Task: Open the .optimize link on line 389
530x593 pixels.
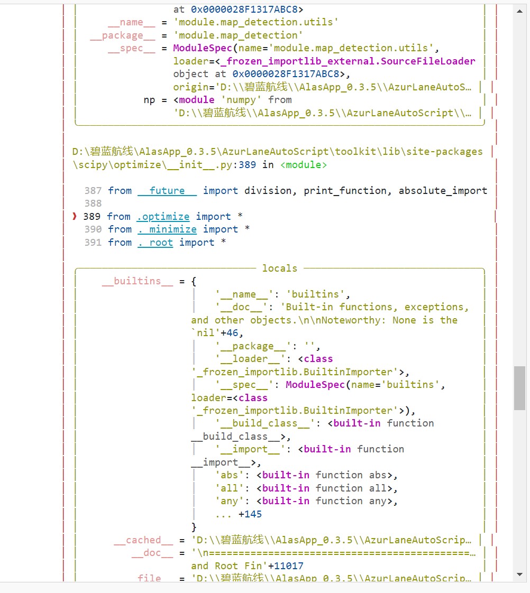Action: [163, 217]
